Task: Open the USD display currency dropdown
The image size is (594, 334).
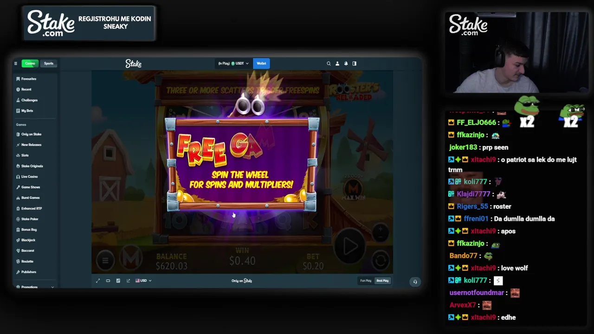Action: tap(143, 281)
